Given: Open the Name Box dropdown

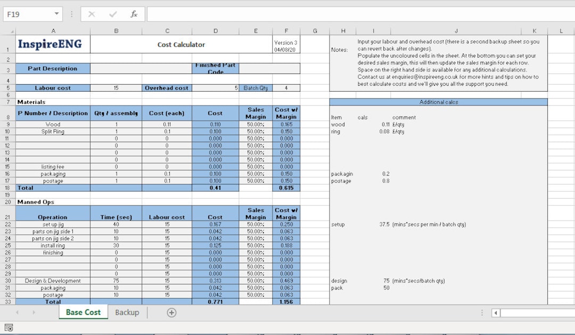Looking at the screenshot, I should coord(57,13).
